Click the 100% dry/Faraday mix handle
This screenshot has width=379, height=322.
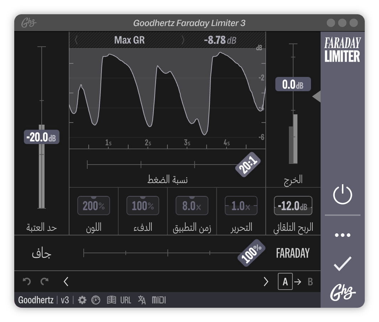click(x=251, y=253)
